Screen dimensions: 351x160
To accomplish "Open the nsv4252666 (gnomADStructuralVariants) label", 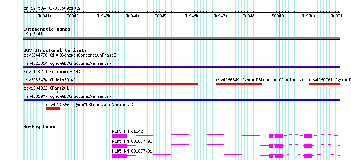I will pyautogui.click(x=90, y=105).
